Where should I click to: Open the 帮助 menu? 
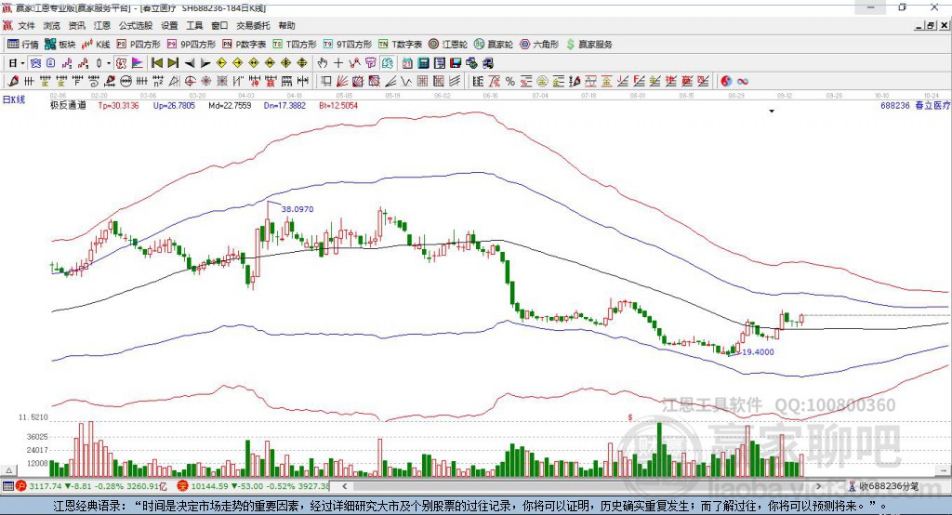click(x=286, y=25)
